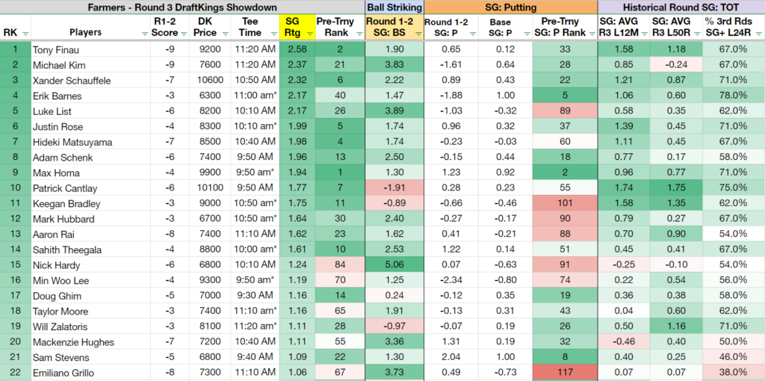765x381 pixels.
Task: Open the Tee Time filter icon
Action: 272,34
